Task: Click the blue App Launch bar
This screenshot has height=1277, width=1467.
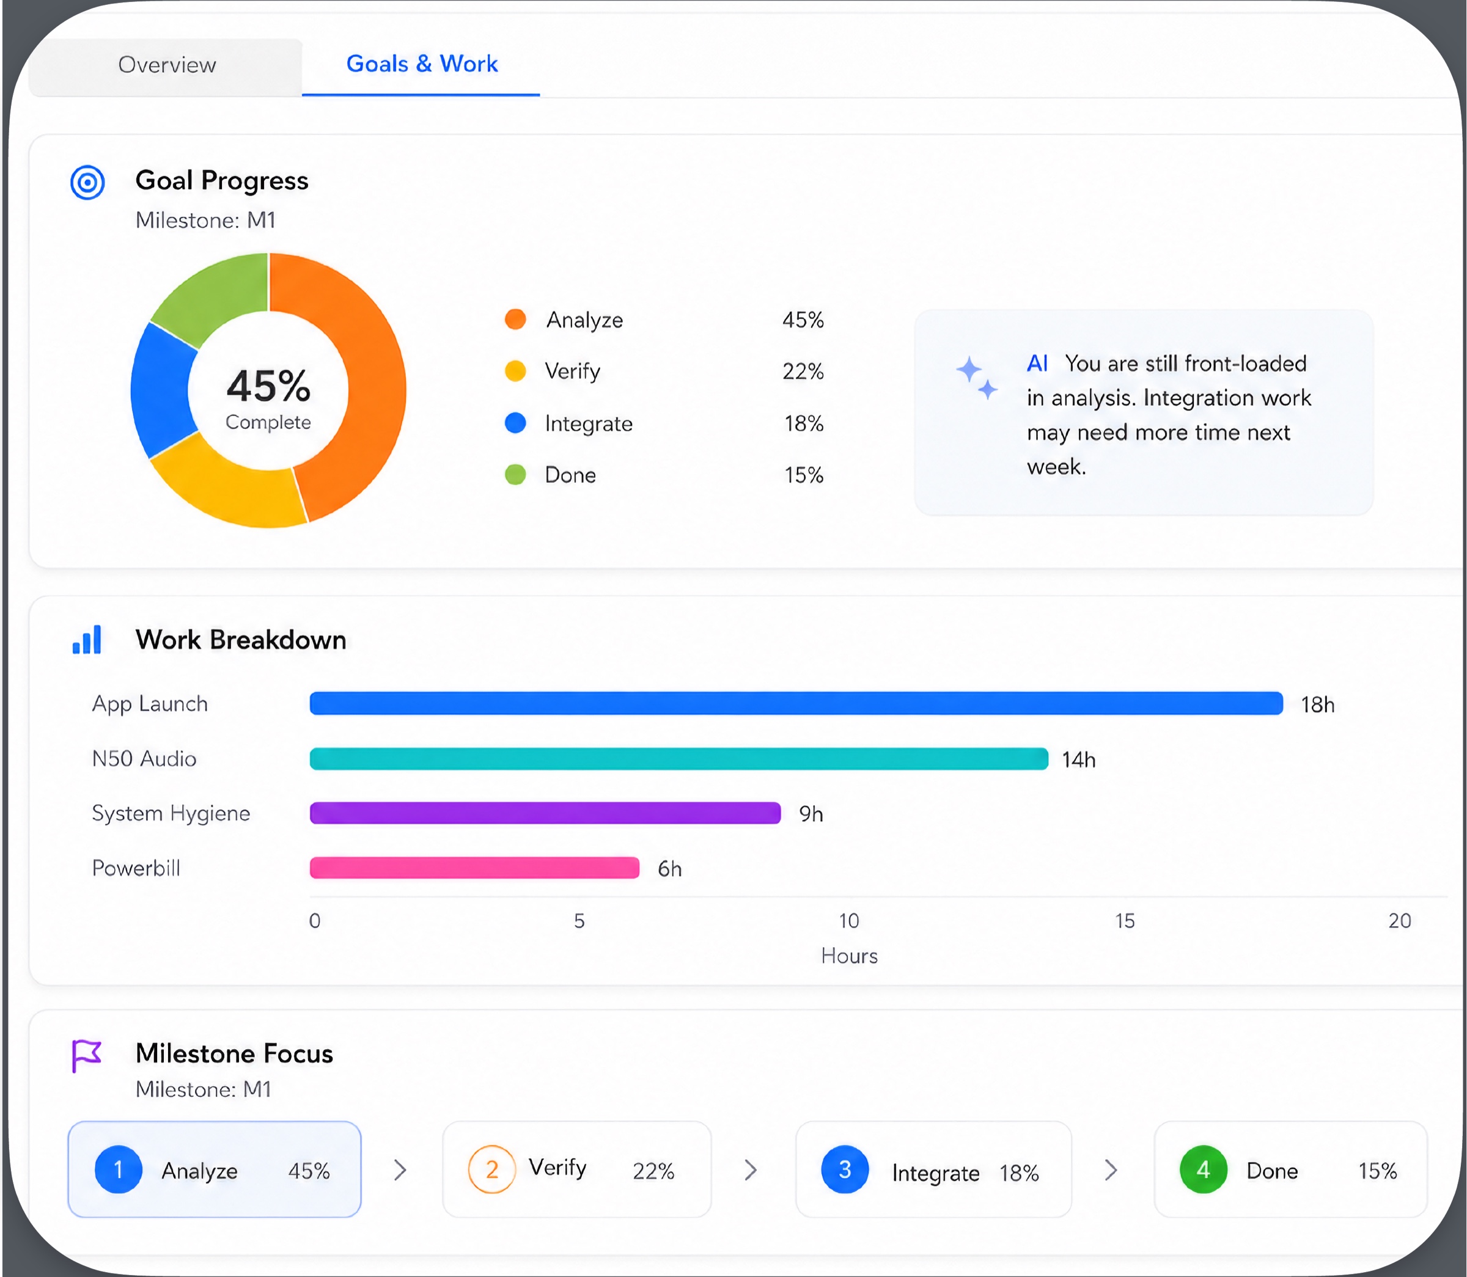Action: 796,703
